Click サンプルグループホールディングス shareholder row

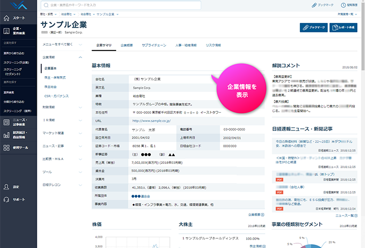(x=210, y=238)
